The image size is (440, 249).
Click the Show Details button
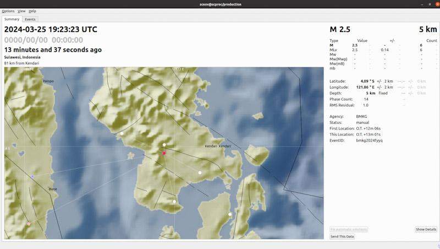click(426, 229)
